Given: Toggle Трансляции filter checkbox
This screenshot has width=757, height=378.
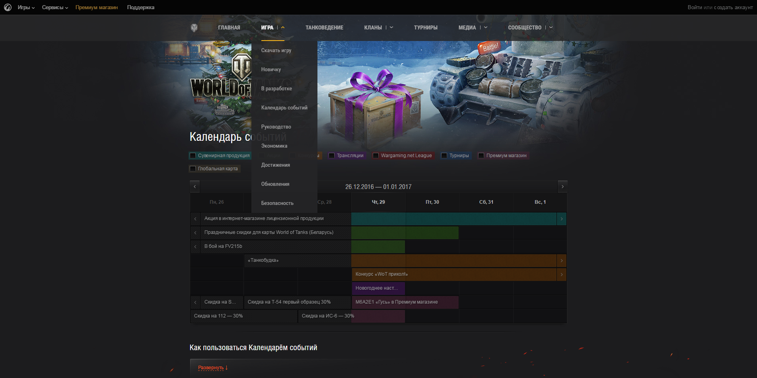Looking at the screenshot, I should click(x=332, y=156).
